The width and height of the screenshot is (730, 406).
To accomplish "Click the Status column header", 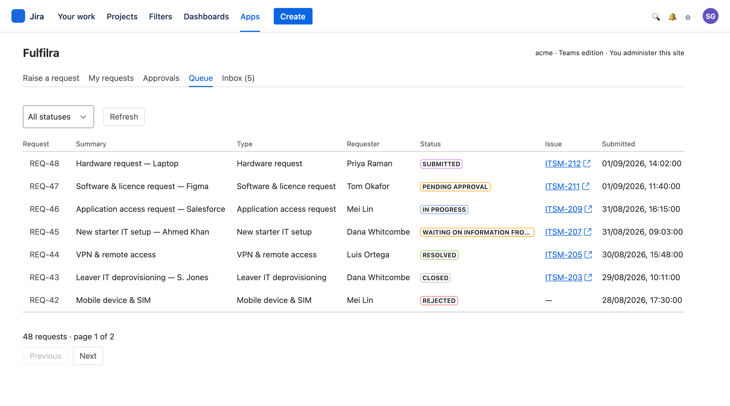I will tap(430, 144).
